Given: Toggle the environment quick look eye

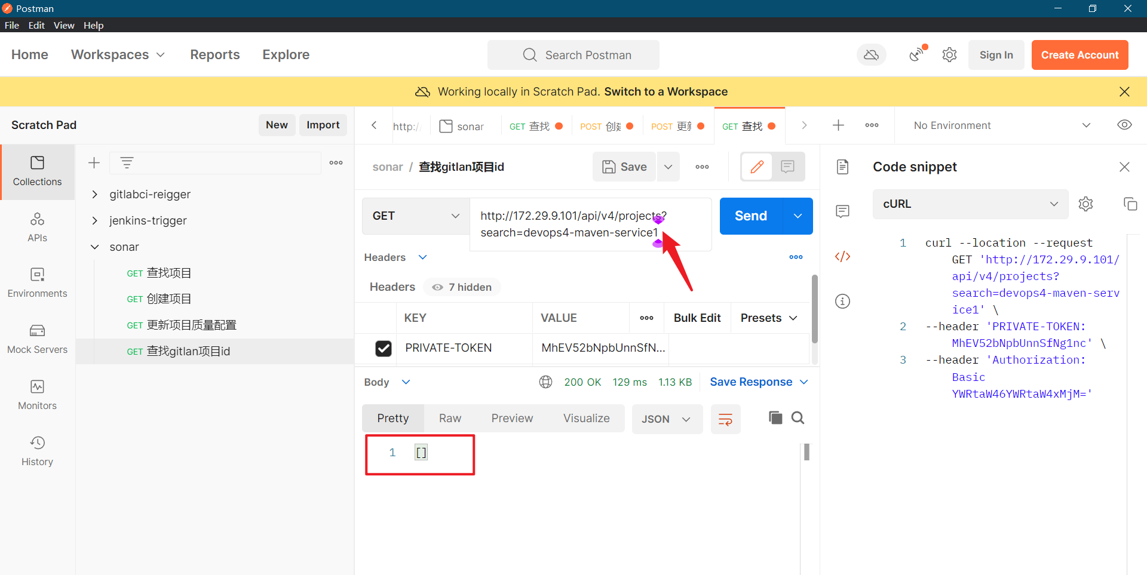Looking at the screenshot, I should pyautogui.click(x=1124, y=125).
